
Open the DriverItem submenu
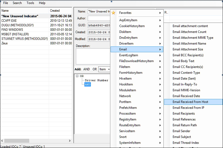point(137,44)
